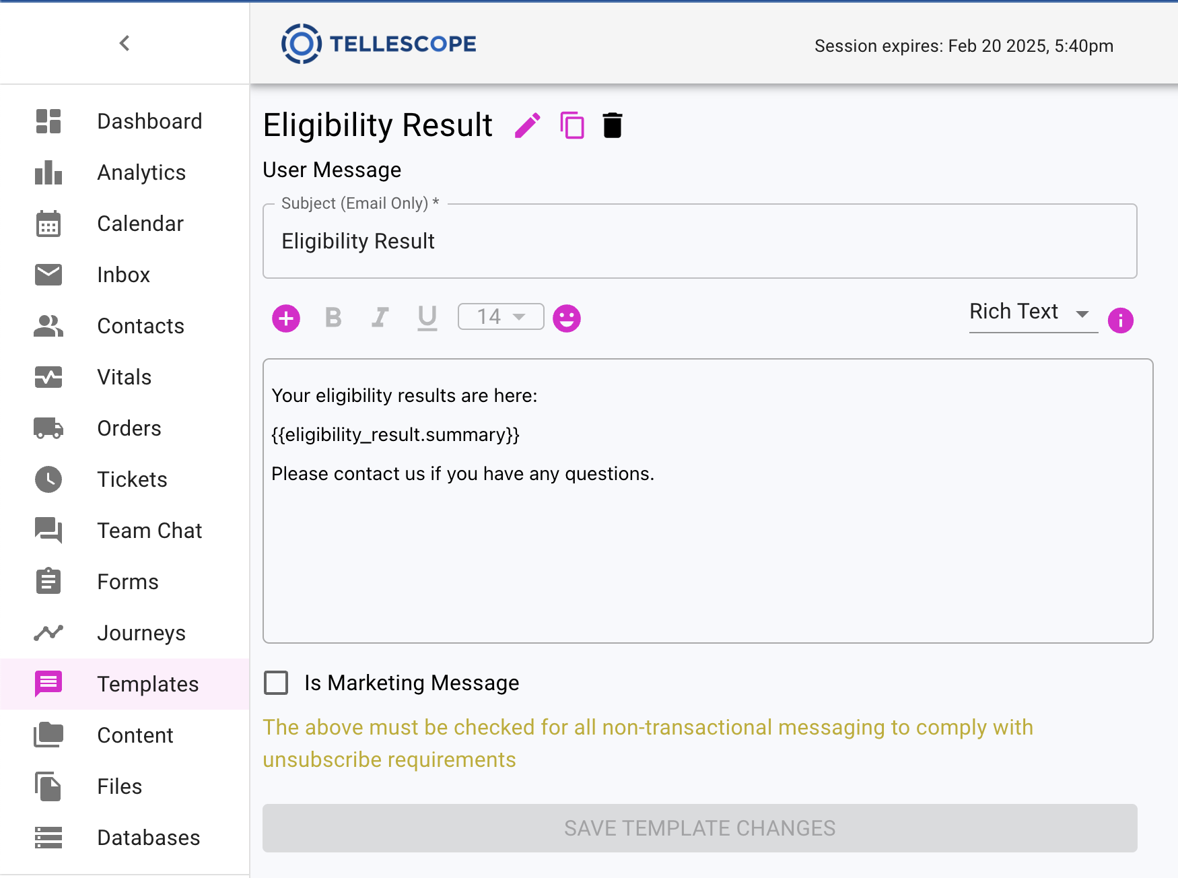Click the Templates message icon
The height and width of the screenshot is (878, 1178).
48,684
